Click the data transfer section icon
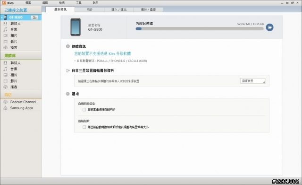The height and width of the screenshot is (185, 302). [68, 70]
